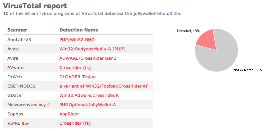Click the external link icon beside VIPRE Buy
This screenshot has height=131, width=265.
[x=32, y=123]
